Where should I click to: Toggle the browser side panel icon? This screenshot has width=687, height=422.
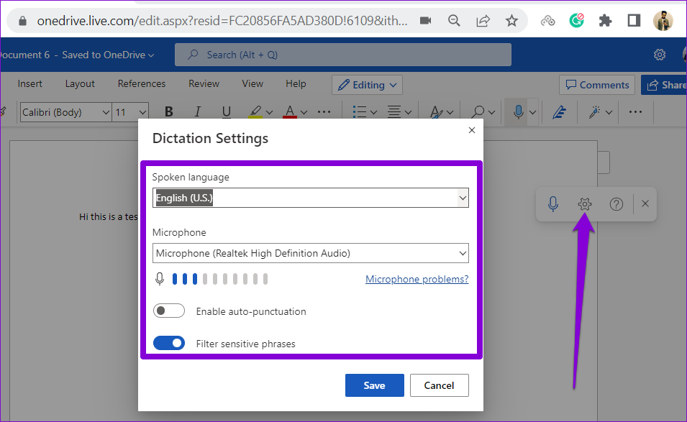(x=634, y=21)
